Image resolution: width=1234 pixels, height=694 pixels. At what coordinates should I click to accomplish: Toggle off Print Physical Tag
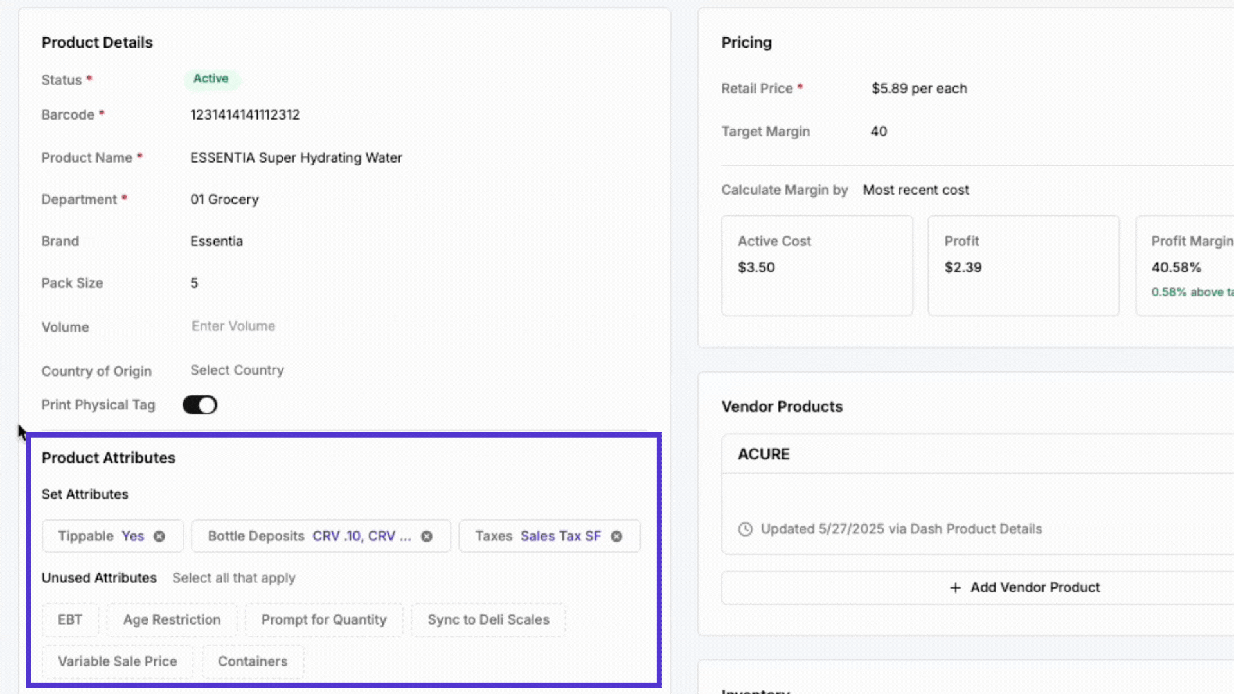tap(199, 405)
